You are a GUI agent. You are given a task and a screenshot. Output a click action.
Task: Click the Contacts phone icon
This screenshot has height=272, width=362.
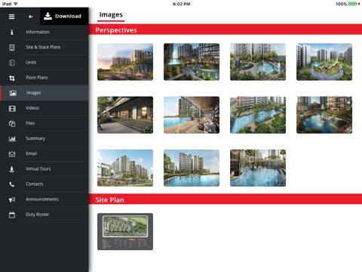[12, 184]
